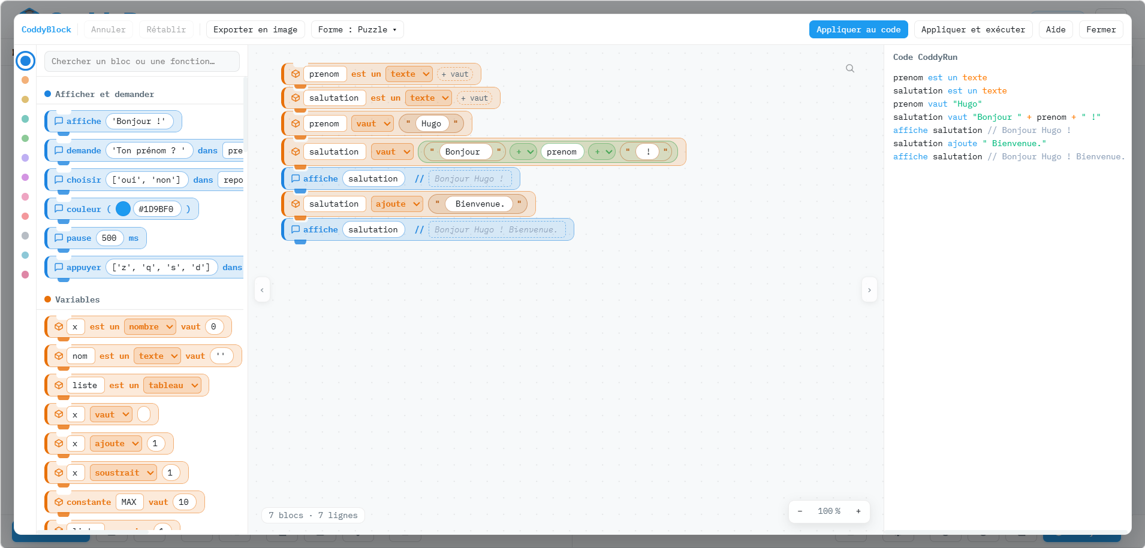
Task: Click speech icon on choisir block
Action: (x=59, y=180)
